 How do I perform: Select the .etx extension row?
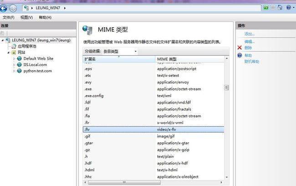pyautogui.click(x=153, y=76)
